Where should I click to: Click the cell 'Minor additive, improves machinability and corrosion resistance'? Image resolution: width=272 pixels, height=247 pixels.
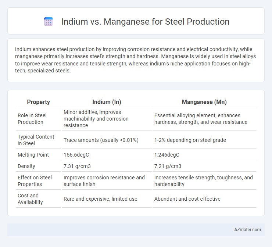pyautogui.click(x=96, y=119)
